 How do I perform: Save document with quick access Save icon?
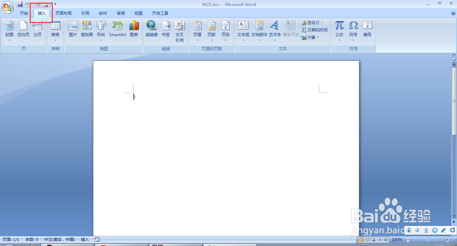20,4
